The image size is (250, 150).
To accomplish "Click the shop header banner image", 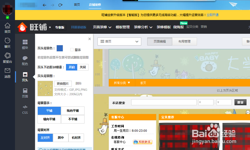I will 179,64.
